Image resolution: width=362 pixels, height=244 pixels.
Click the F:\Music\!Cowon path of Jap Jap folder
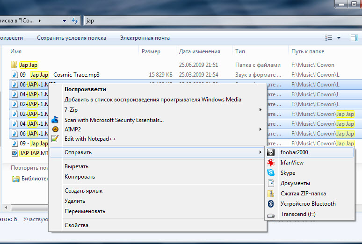pyautogui.click(x=313, y=65)
